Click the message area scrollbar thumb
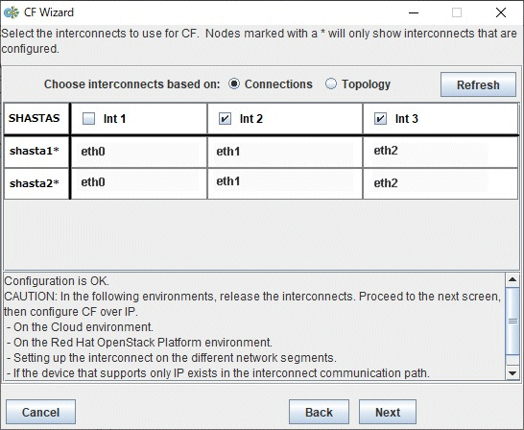524x430 pixels. [x=512, y=321]
